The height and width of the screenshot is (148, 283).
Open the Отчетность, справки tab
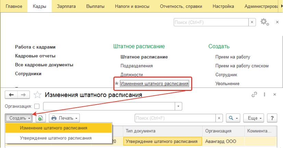click(181, 6)
